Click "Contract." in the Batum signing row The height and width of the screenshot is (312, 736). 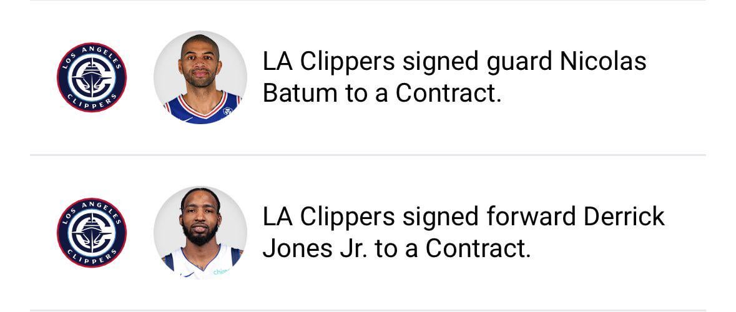[448, 94]
